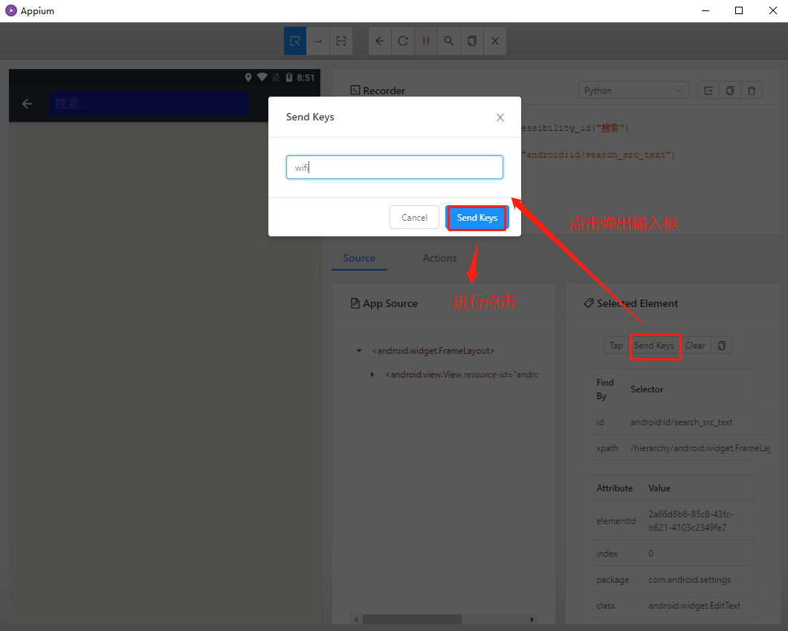788x631 pixels.
Task: Click the device location status icon
Action: pyautogui.click(x=248, y=77)
